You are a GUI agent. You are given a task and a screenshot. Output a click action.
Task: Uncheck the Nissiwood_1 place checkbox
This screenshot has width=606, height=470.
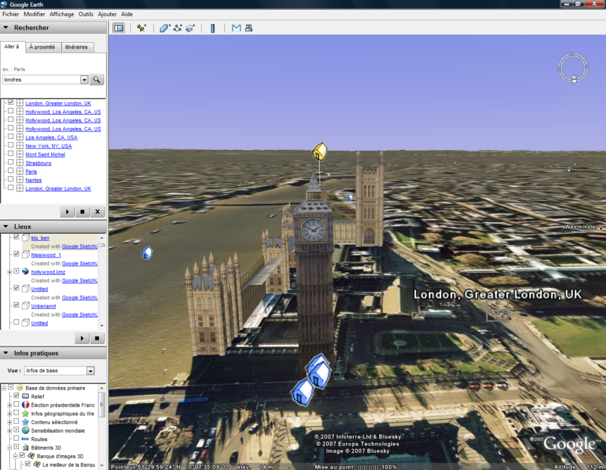pos(16,254)
